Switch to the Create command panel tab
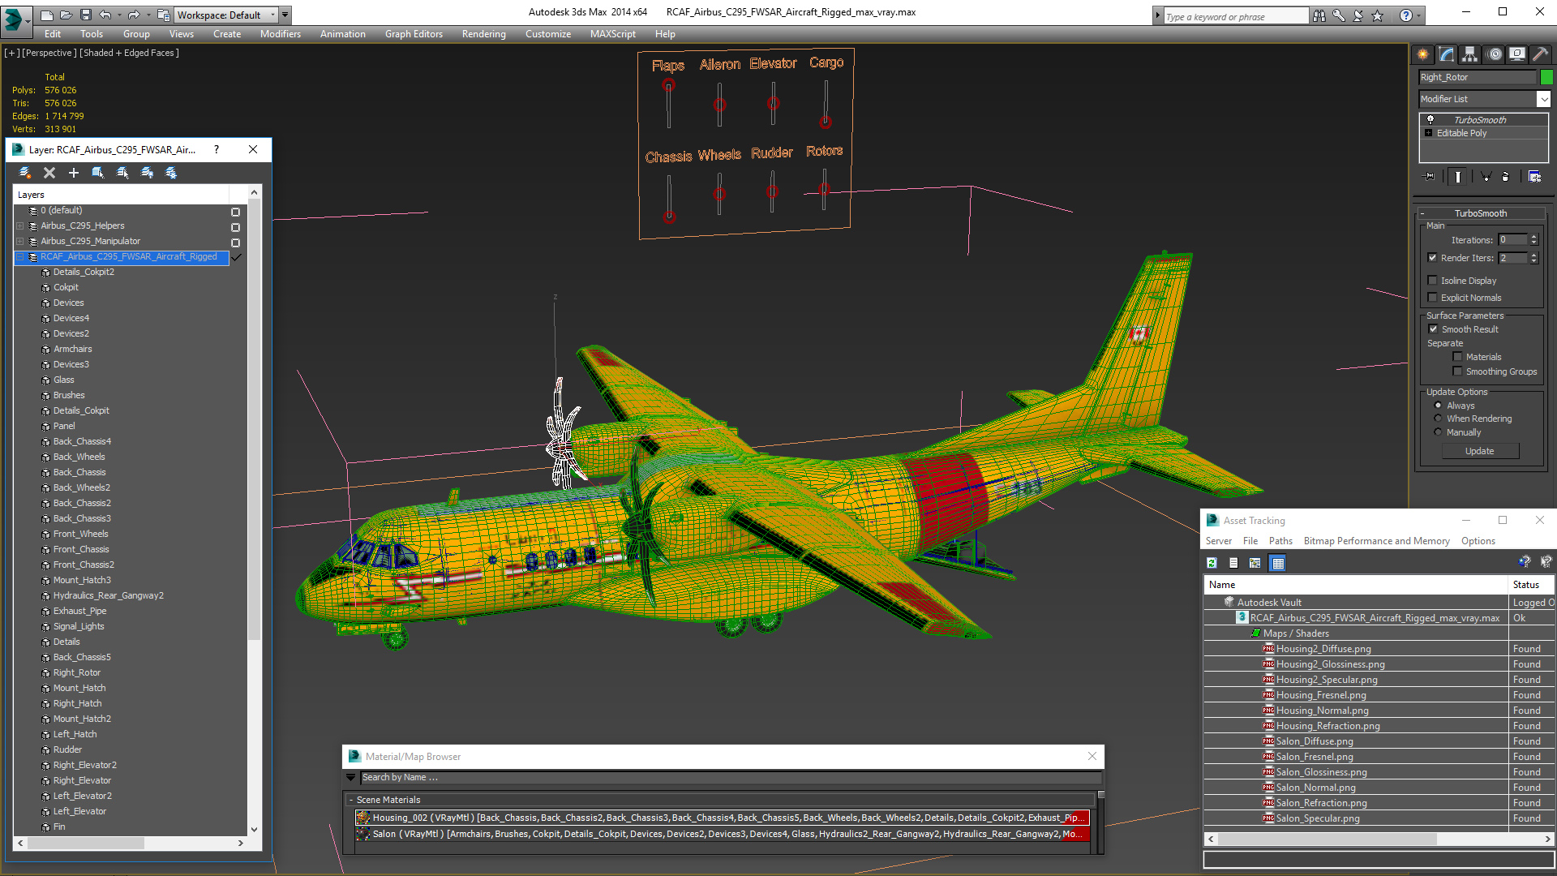1557x876 pixels. (1423, 54)
